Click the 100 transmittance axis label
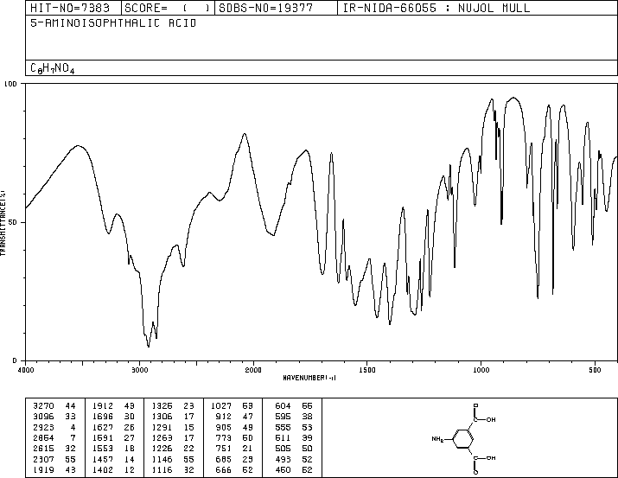Image resolution: width=618 pixels, height=478 pixels. (x=10, y=84)
